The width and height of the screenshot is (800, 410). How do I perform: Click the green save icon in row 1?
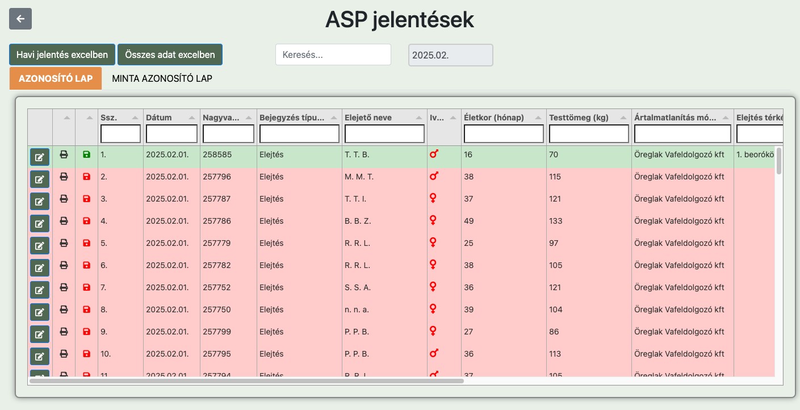pyautogui.click(x=86, y=154)
